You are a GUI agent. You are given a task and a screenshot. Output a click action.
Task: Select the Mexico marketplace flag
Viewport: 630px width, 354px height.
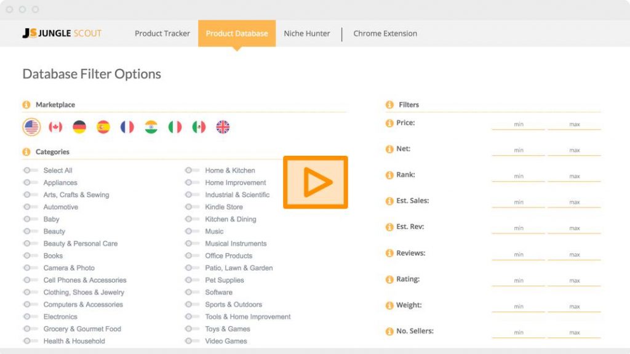199,127
